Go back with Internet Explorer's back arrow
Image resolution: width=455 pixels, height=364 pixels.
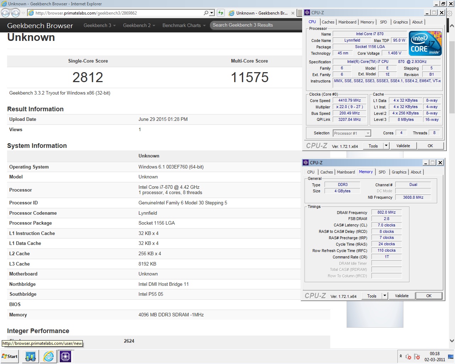pyautogui.click(x=5, y=13)
